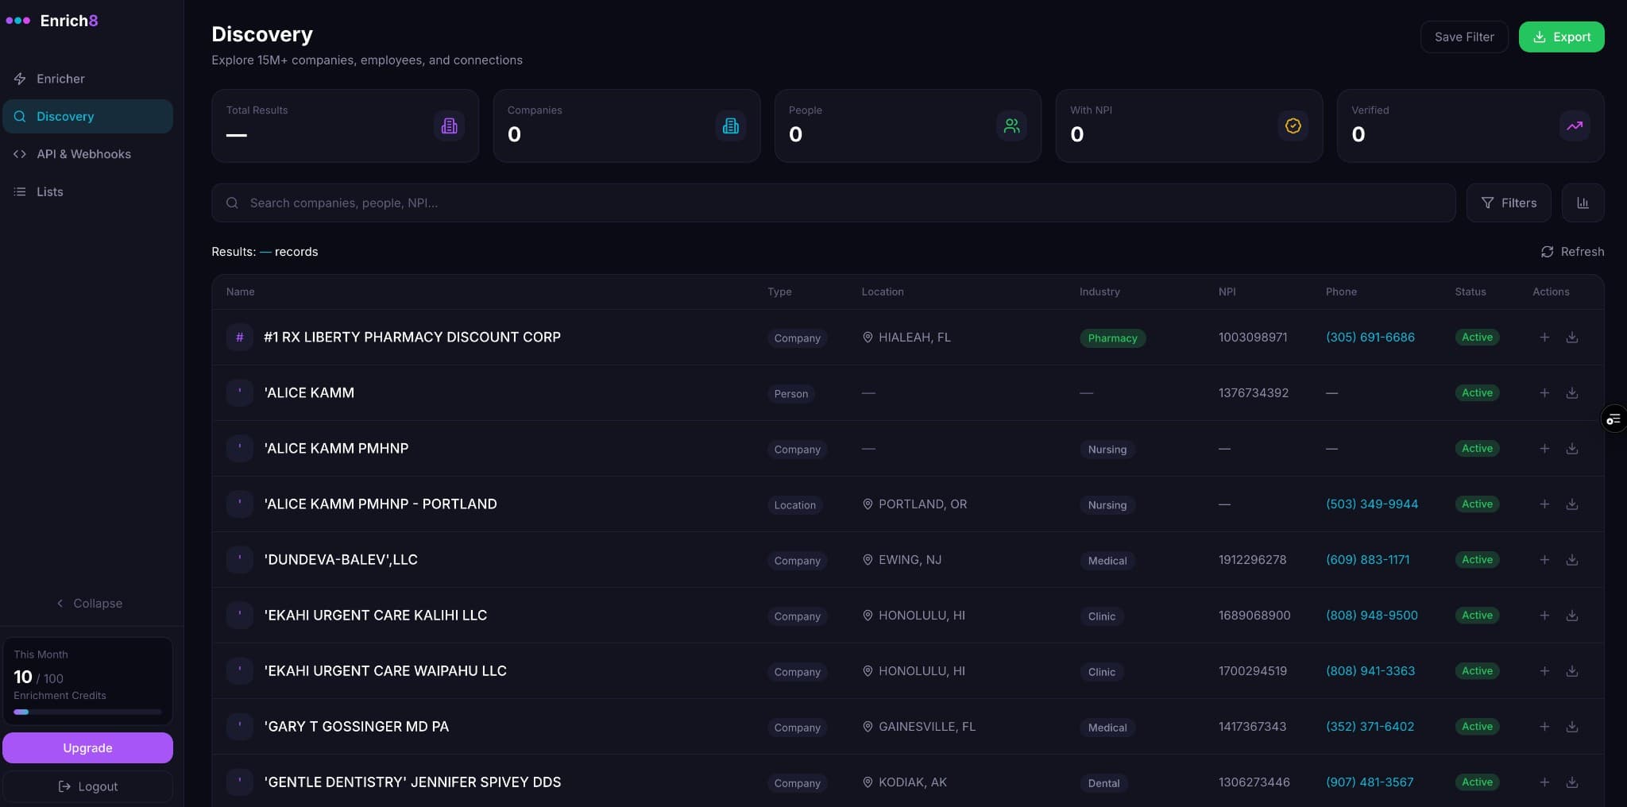The image size is (1627, 807).
Task: Download the 'ALICE KAMM person record
Action: 1571,393
